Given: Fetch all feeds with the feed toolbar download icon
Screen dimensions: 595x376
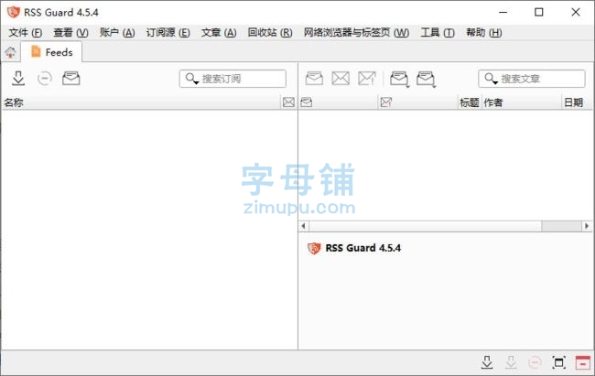Looking at the screenshot, I should point(18,79).
